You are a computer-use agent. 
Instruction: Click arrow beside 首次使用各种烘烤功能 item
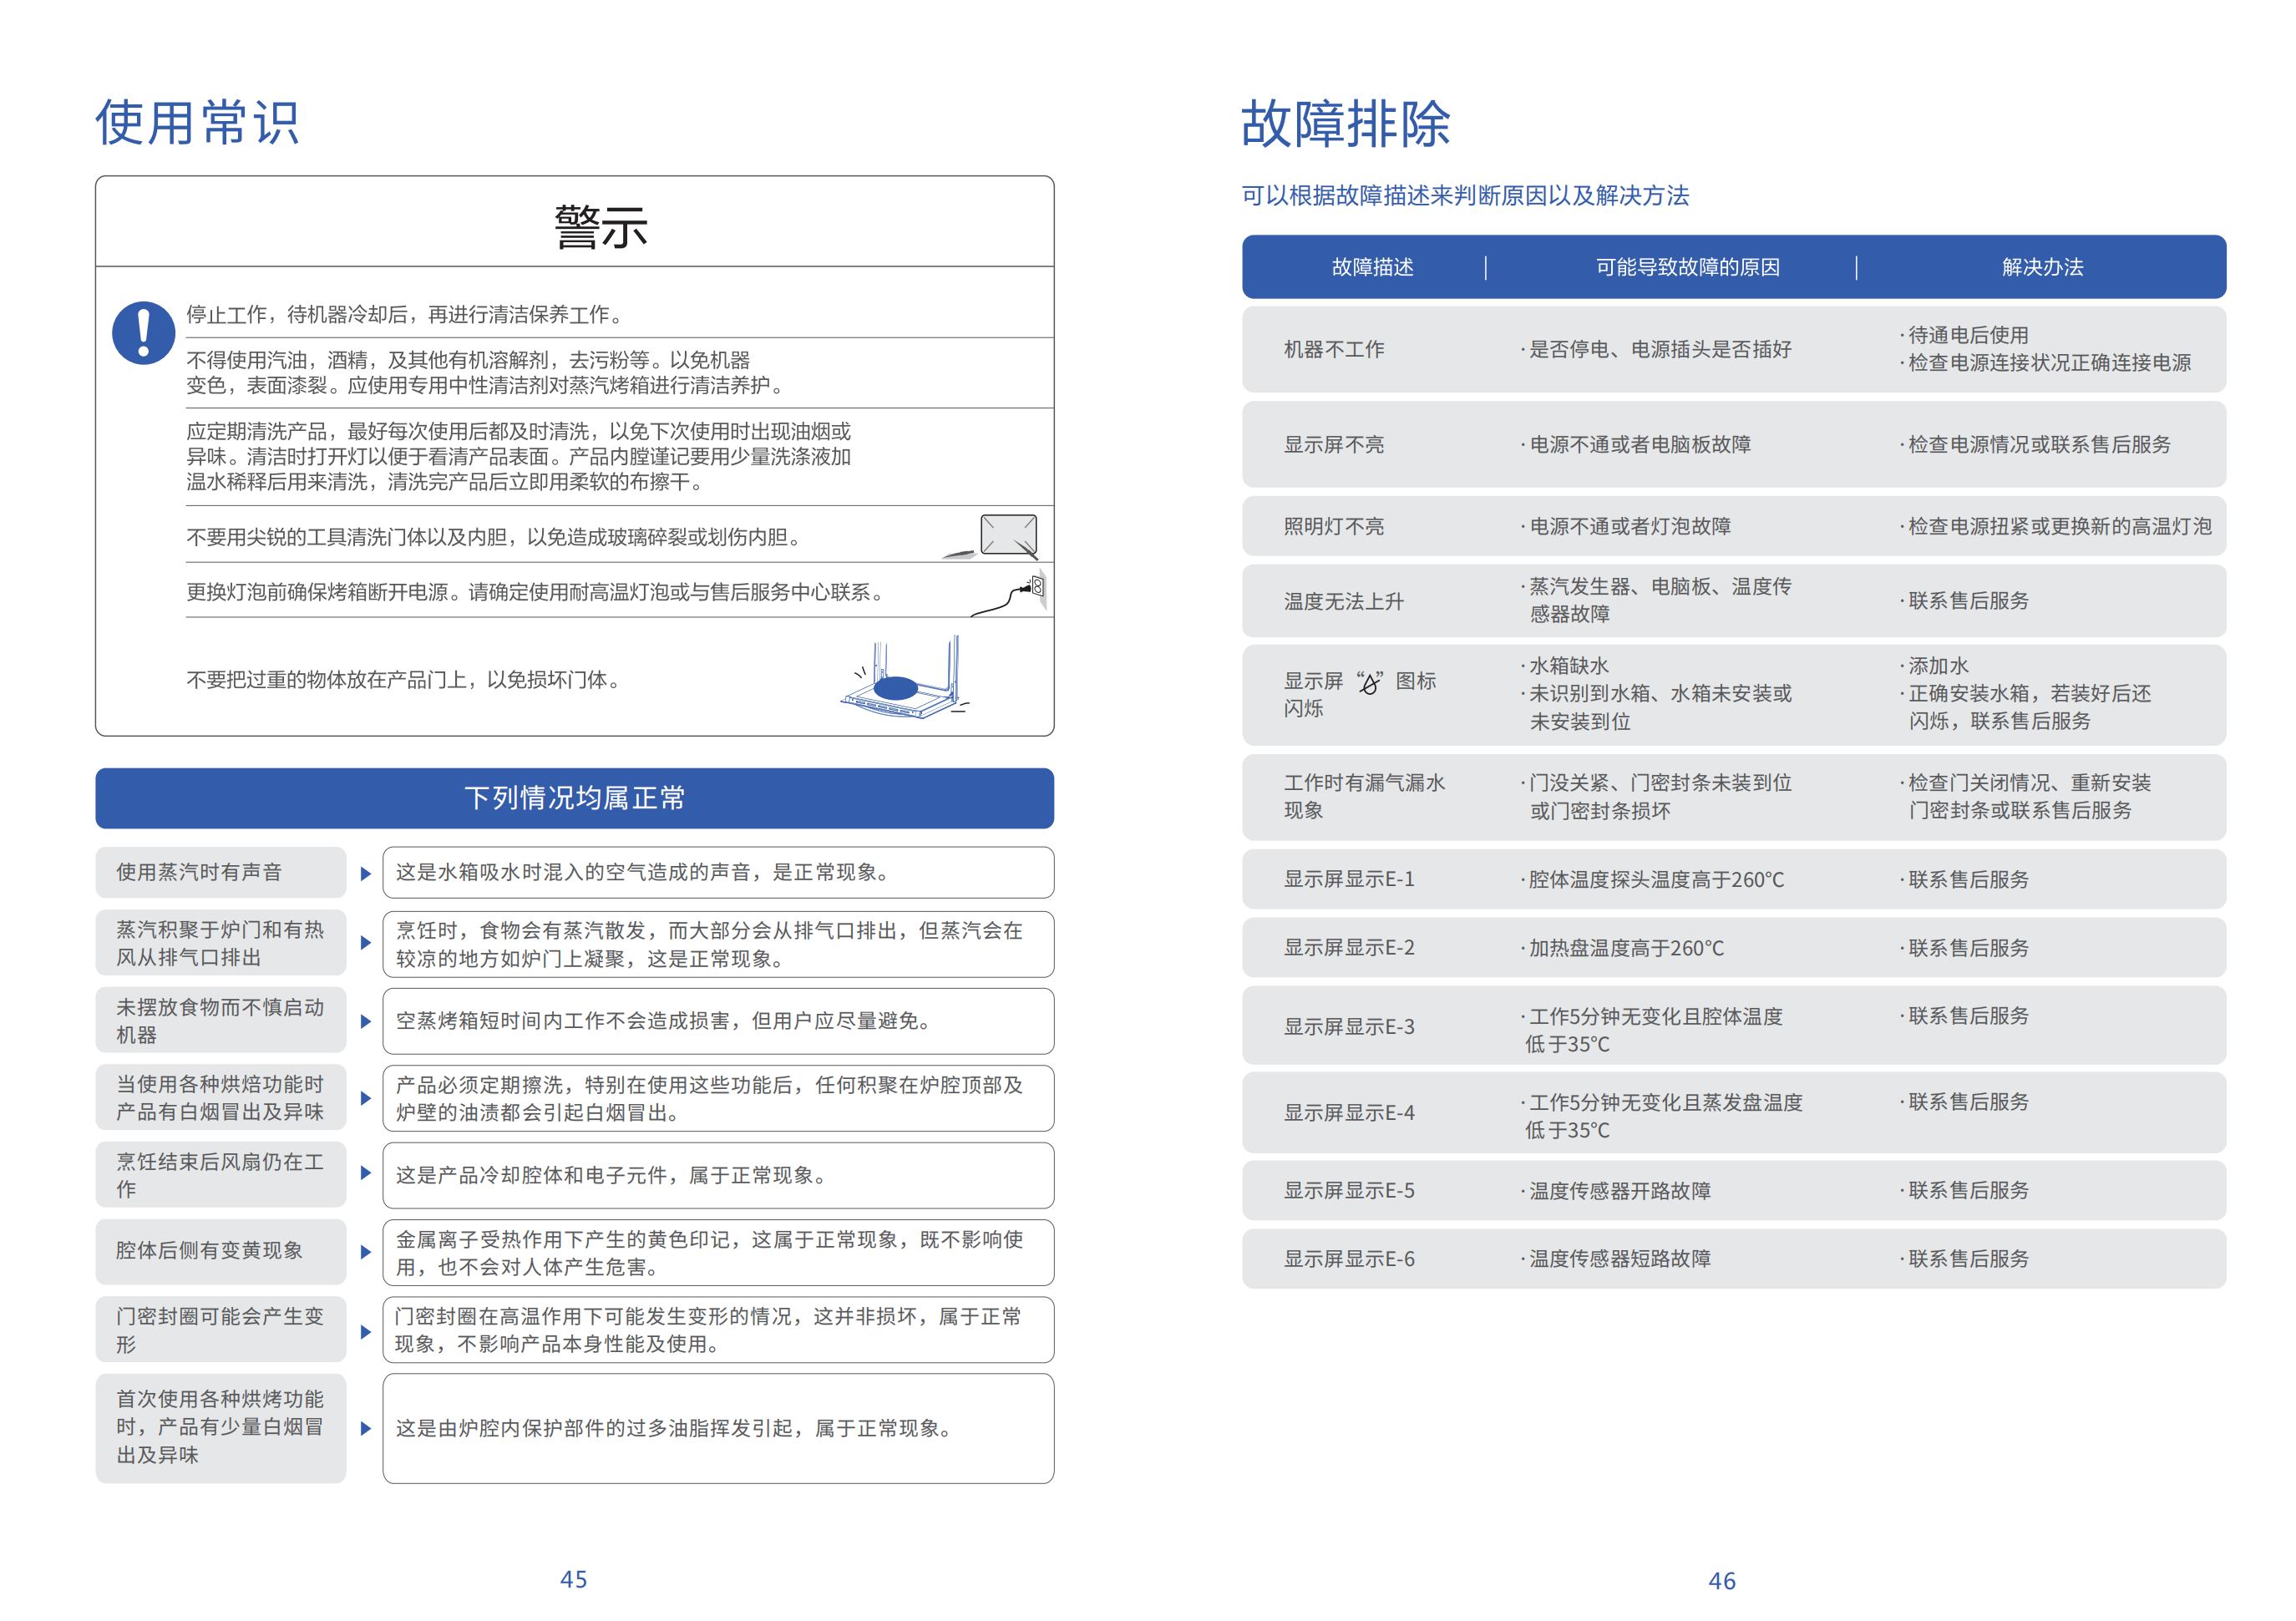pos(365,1428)
